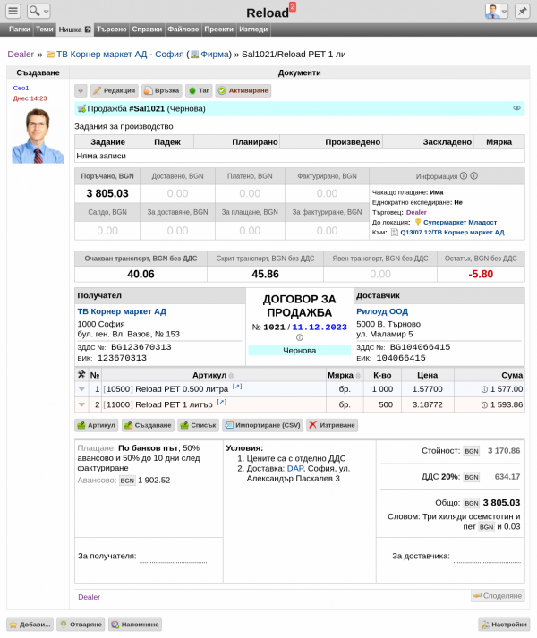Click second info icon beside Информация
This screenshot has height=638, width=537.
(x=473, y=175)
